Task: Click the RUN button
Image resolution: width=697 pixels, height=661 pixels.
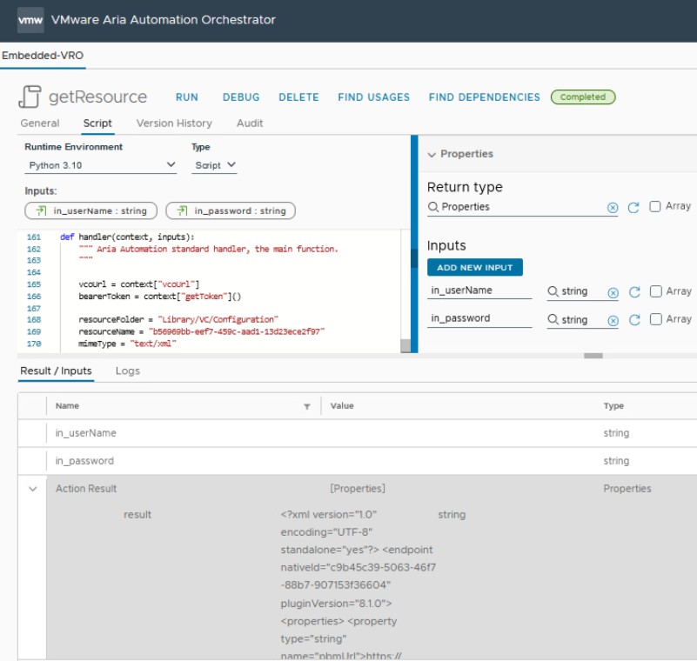Action: 187,97
